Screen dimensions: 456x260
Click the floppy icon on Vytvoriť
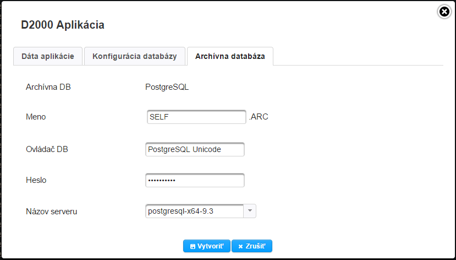[193, 246]
